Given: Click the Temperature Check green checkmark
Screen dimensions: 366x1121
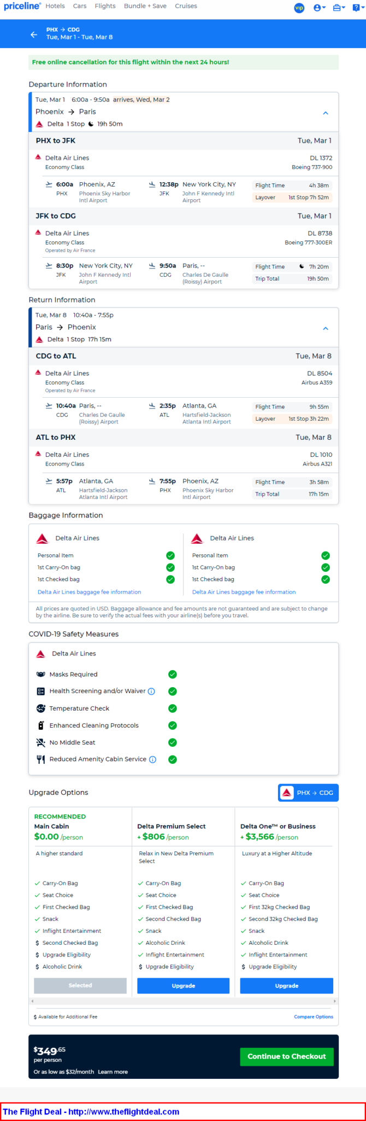Looking at the screenshot, I should coord(173,708).
